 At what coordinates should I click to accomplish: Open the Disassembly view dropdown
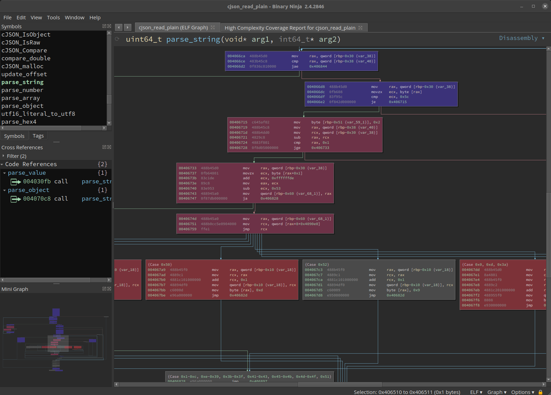(x=522, y=38)
